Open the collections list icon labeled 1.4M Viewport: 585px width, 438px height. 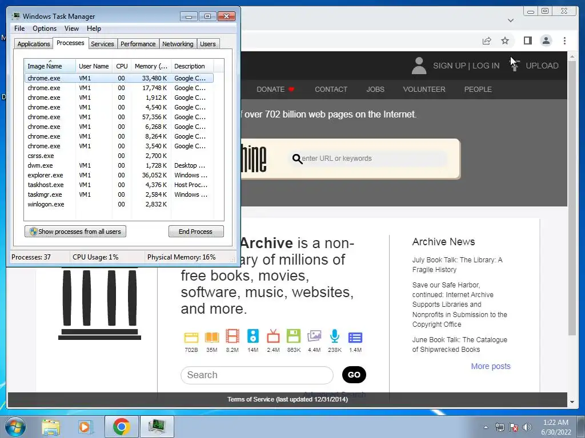(355, 338)
